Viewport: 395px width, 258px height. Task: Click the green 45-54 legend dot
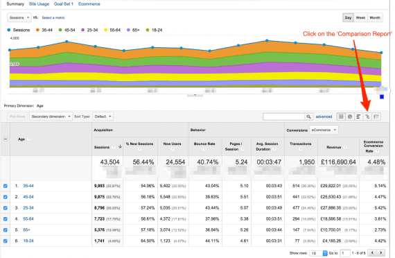pos(60,30)
